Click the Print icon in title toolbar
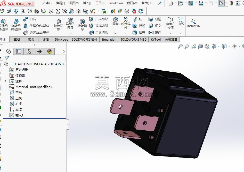244x172 pixels. [201, 3]
